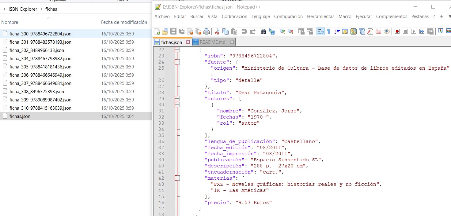Print the document using printer icon
The width and height of the screenshot is (451, 216).
(x=207, y=31)
